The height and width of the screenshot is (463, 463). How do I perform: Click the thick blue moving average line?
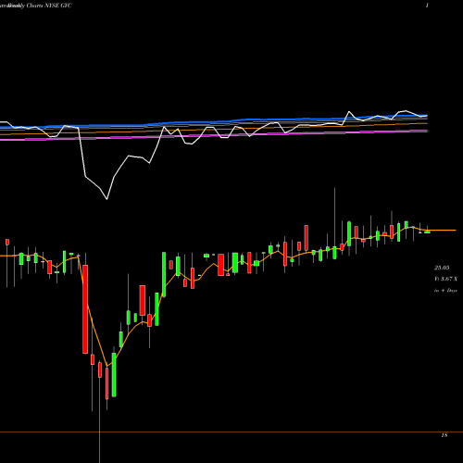pos(214,122)
